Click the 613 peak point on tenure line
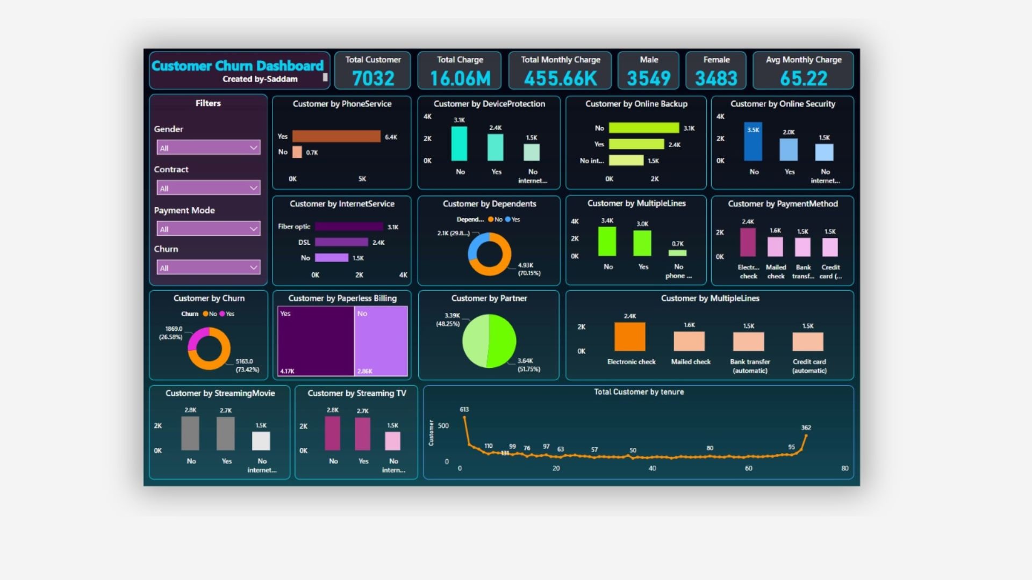This screenshot has width=1032, height=580. coord(465,417)
